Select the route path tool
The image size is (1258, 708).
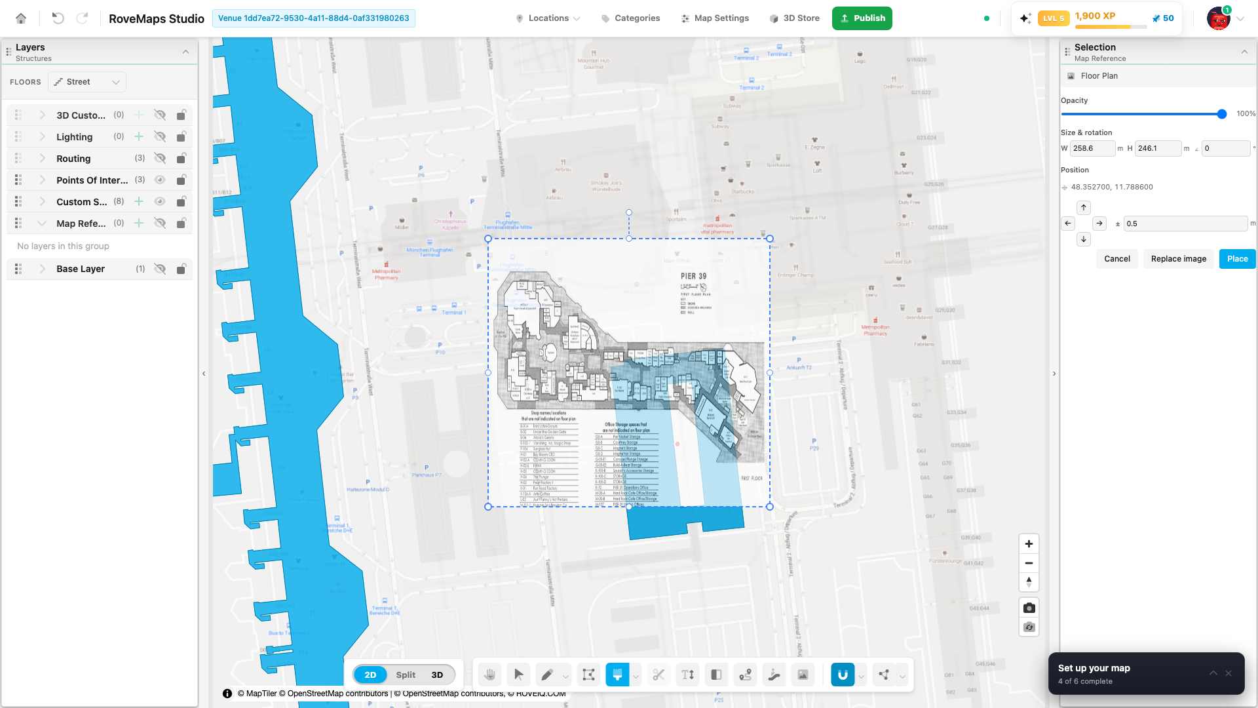pos(745,675)
